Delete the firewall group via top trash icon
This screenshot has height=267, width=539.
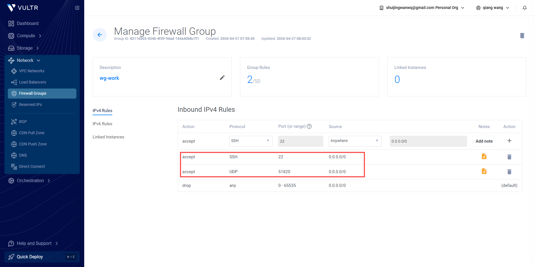522,36
